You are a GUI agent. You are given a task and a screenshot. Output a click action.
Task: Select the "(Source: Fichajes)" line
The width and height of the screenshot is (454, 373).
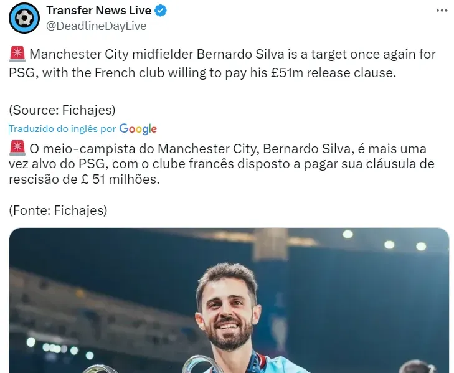62,110
